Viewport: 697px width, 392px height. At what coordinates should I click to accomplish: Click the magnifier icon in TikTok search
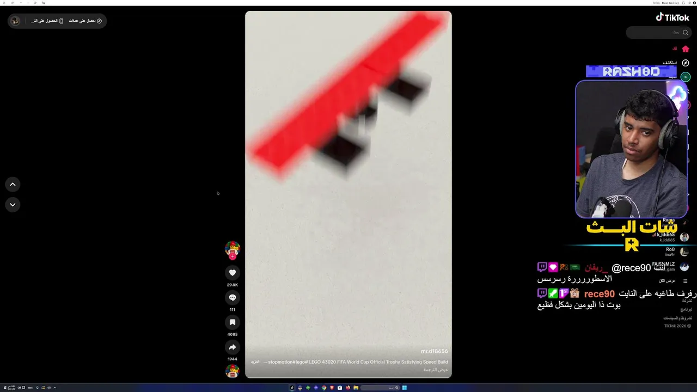pyautogui.click(x=686, y=32)
